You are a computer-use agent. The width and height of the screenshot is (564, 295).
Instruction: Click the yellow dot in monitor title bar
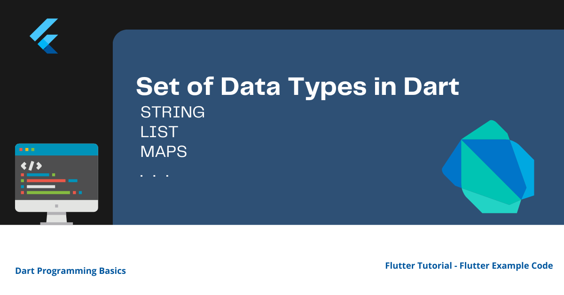(x=27, y=149)
